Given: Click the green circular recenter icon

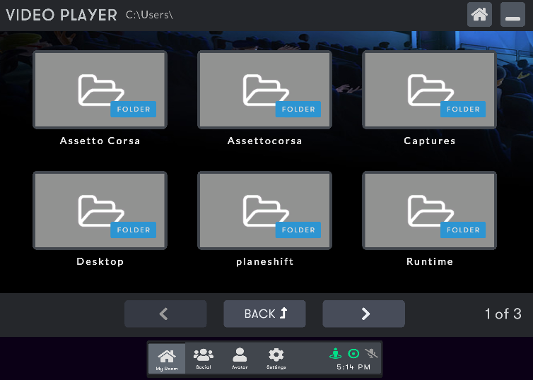Looking at the screenshot, I should pos(353,353).
